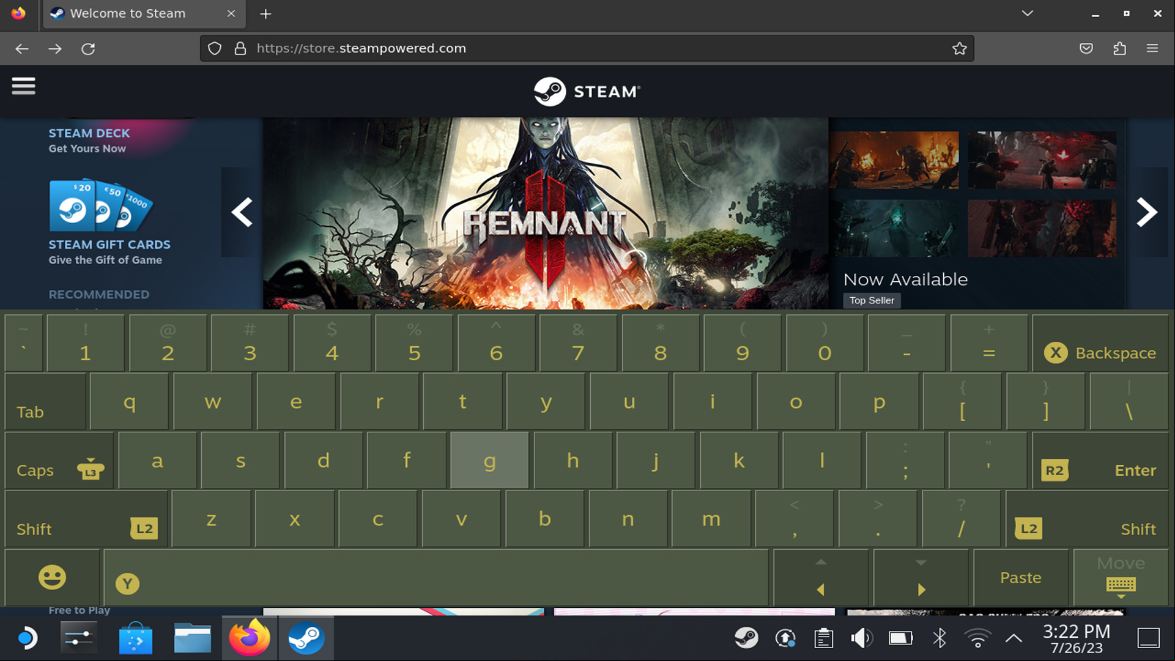Show next featured game carousel arrow

[1147, 212]
